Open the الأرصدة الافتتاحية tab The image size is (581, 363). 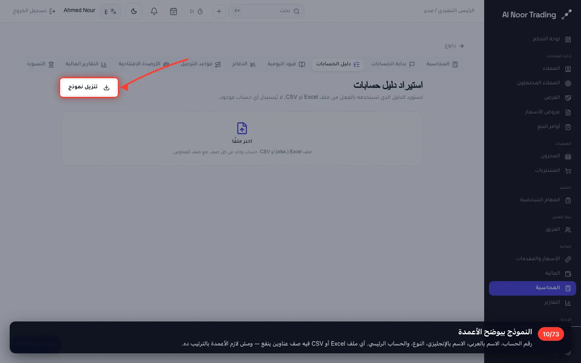(144, 64)
